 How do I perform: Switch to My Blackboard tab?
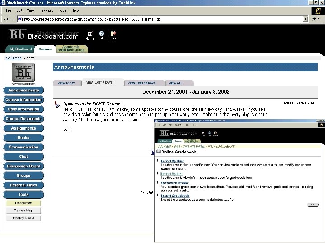tap(21, 49)
